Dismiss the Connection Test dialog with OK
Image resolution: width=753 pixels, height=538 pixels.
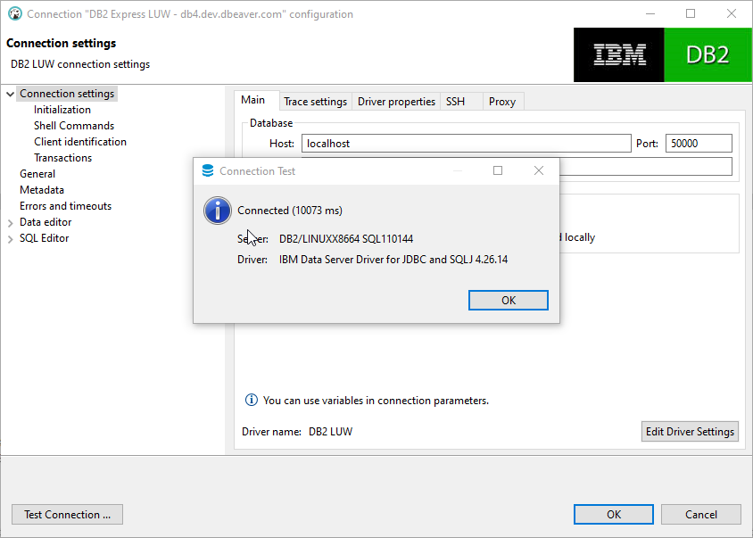point(508,300)
